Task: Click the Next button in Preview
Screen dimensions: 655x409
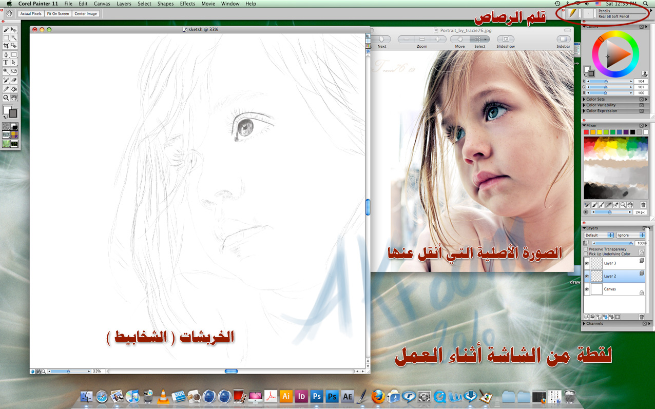Action: [x=382, y=39]
